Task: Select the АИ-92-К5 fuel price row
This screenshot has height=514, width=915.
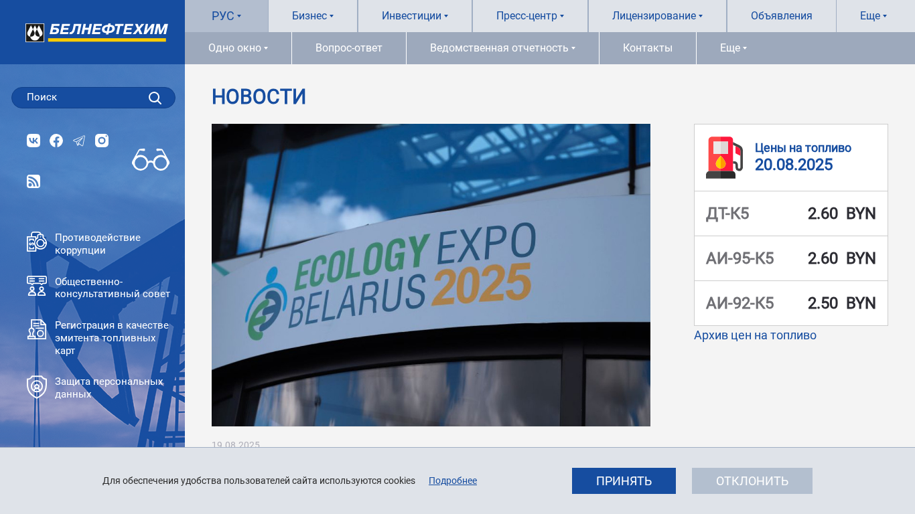Action: pos(791,303)
